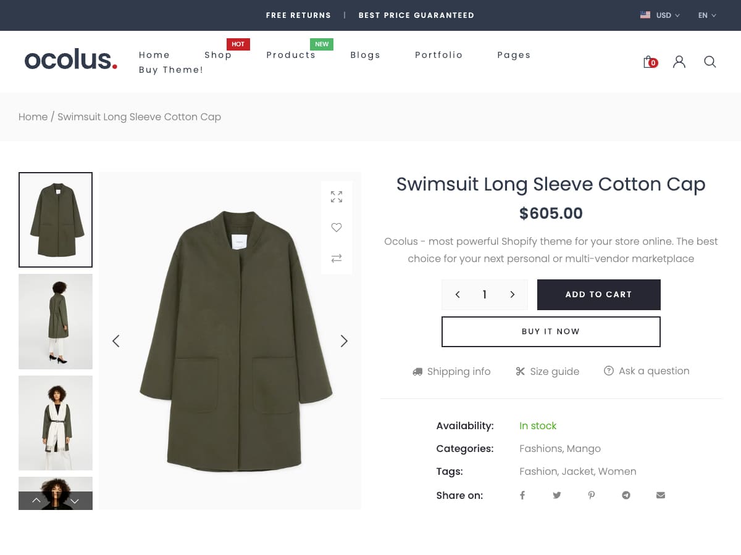The image size is (741, 555).
Task: Click the user account icon
Action: (x=679, y=62)
